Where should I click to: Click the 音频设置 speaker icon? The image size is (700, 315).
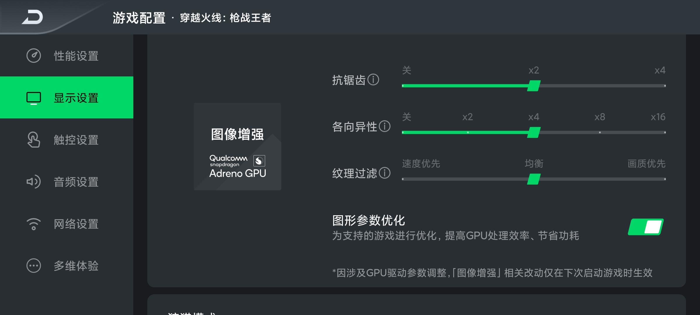click(34, 182)
